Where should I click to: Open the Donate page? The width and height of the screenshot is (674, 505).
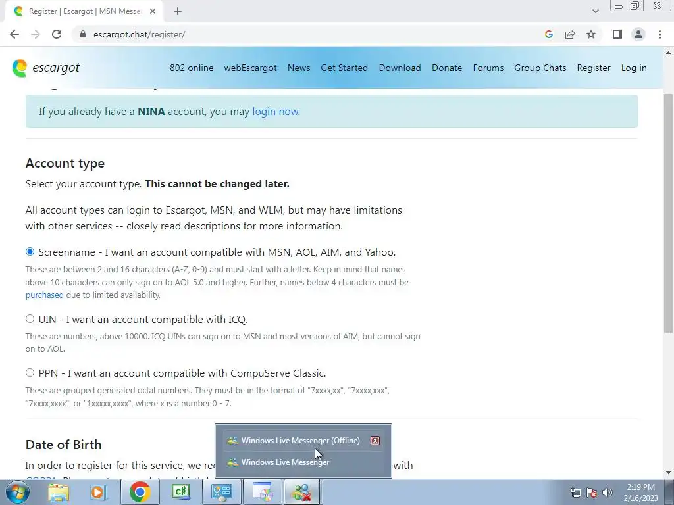coord(447,68)
